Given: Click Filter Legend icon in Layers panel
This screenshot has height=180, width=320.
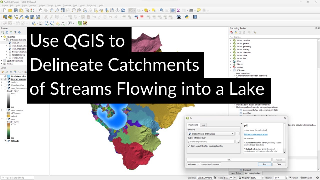Looking at the screenshot, I should pos(15,72).
